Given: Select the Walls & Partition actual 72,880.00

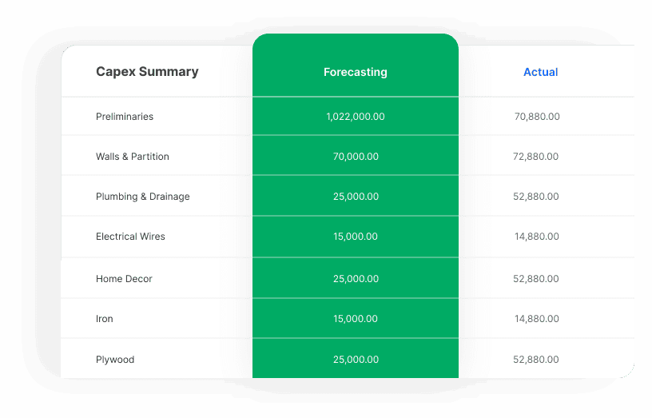Looking at the screenshot, I should tap(535, 157).
